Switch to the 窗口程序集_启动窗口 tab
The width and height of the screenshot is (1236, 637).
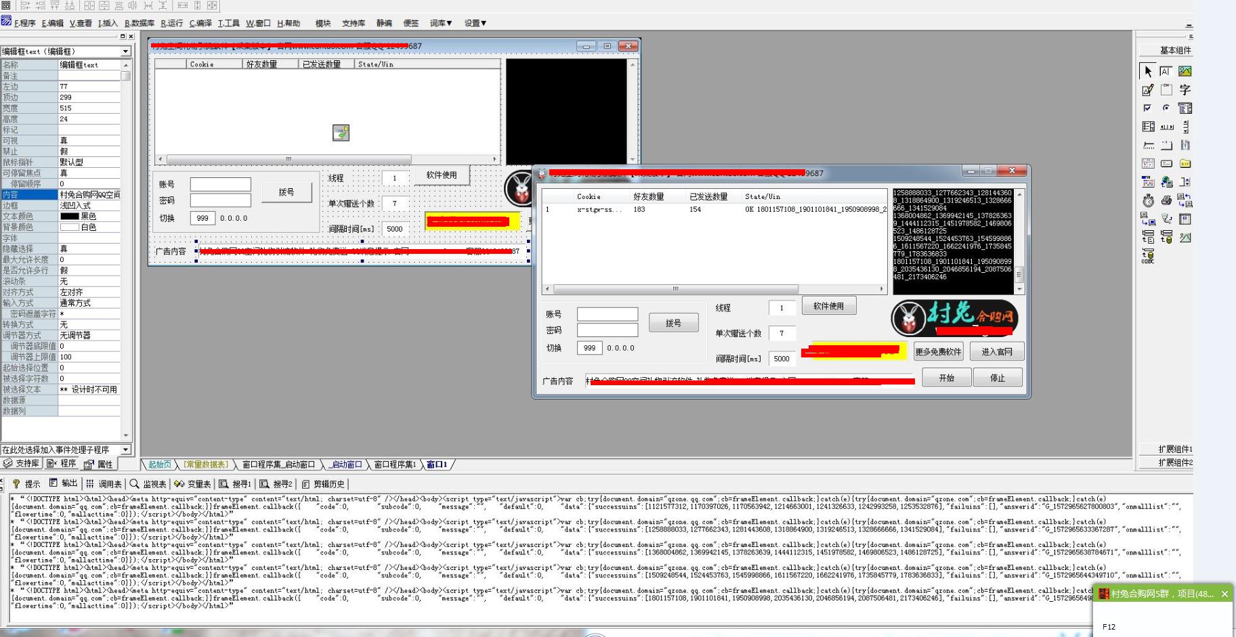(278, 464)
